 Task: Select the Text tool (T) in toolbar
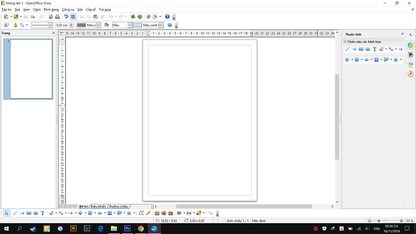tap(42, 213)
